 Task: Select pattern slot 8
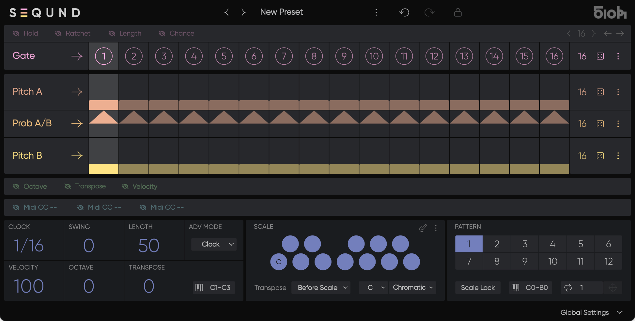[497, 261]
